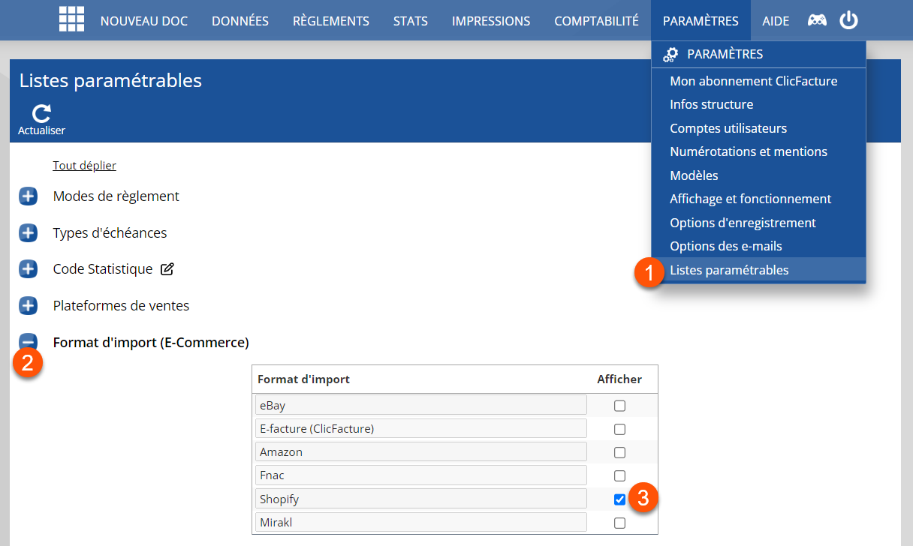Click the Code Statistique label
This screenshot has width=913, height=546.
click(103, 269)
